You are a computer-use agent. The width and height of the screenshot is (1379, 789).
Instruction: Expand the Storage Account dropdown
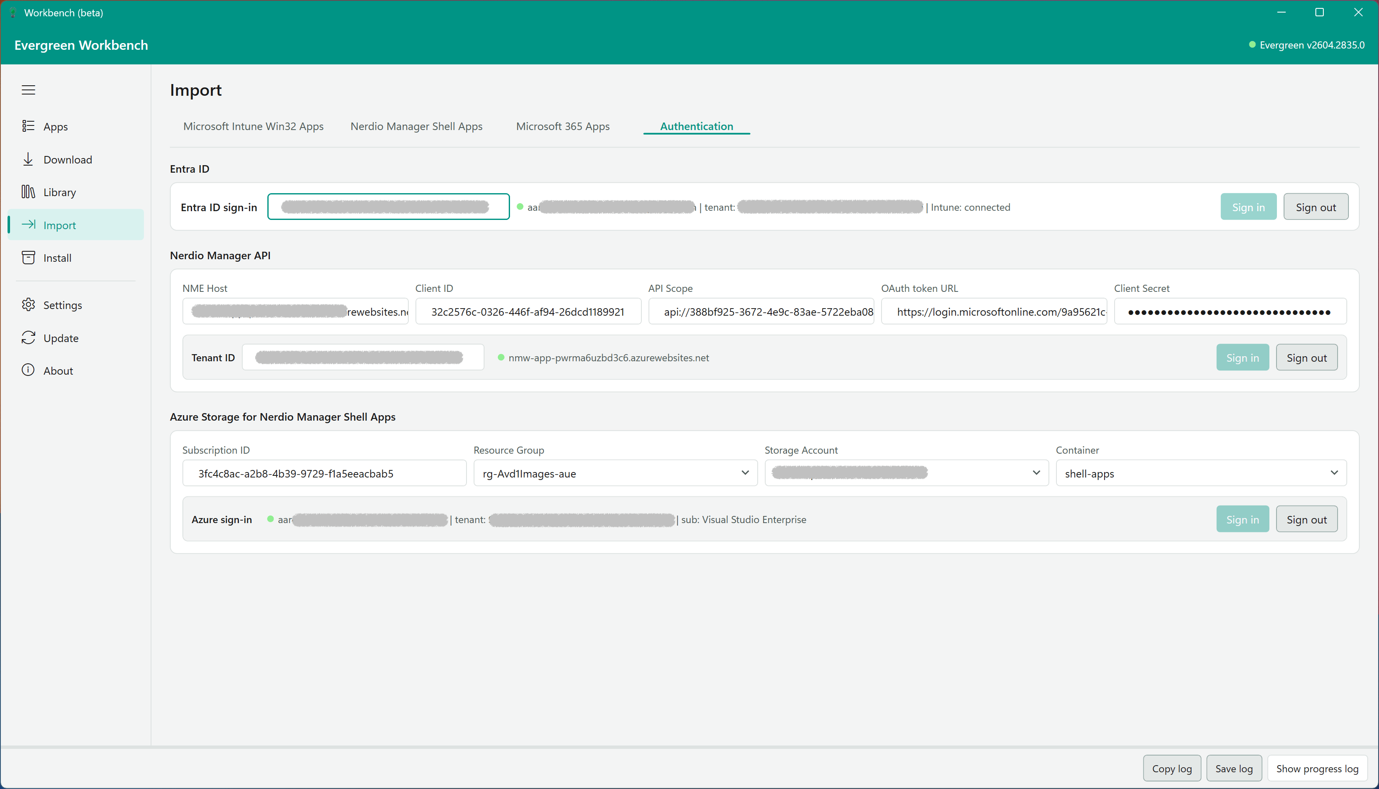[x=906, y=473]
